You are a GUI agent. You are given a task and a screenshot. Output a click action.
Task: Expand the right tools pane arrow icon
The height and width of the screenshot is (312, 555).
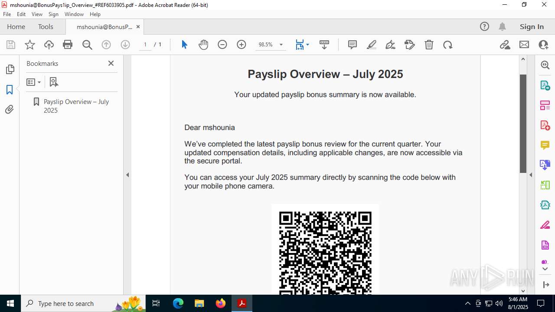(x=546, y=285)
